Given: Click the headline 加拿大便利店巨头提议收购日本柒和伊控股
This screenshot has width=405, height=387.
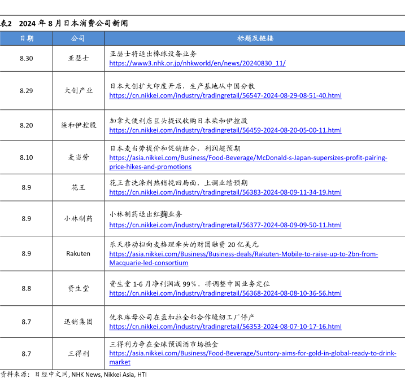Looking at the screenshot, I should pos(178,121).
